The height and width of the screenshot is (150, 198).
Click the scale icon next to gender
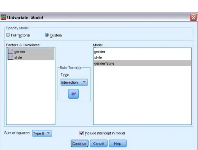[x=10, y=51]
